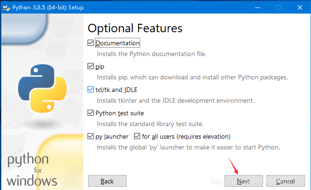Toggle Python test suite checkbox
The width and height of the screenshot is (311, 190).
(90, 113)
